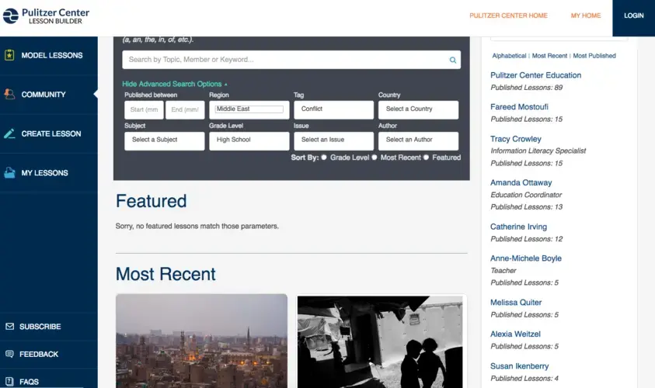Screen dimensions: 655x388
Task: Open Tracy Crowley profile
Action: [x=515, y=139]
